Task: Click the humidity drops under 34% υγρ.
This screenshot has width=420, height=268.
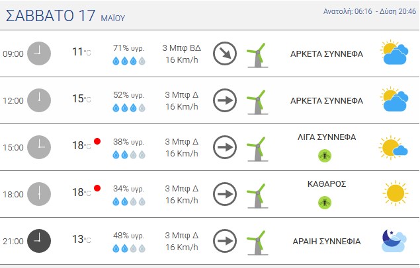Action: pyautogui.click(x=129, y=201)
